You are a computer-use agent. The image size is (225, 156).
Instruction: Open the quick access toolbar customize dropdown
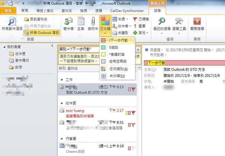click(x=23, y=3)
